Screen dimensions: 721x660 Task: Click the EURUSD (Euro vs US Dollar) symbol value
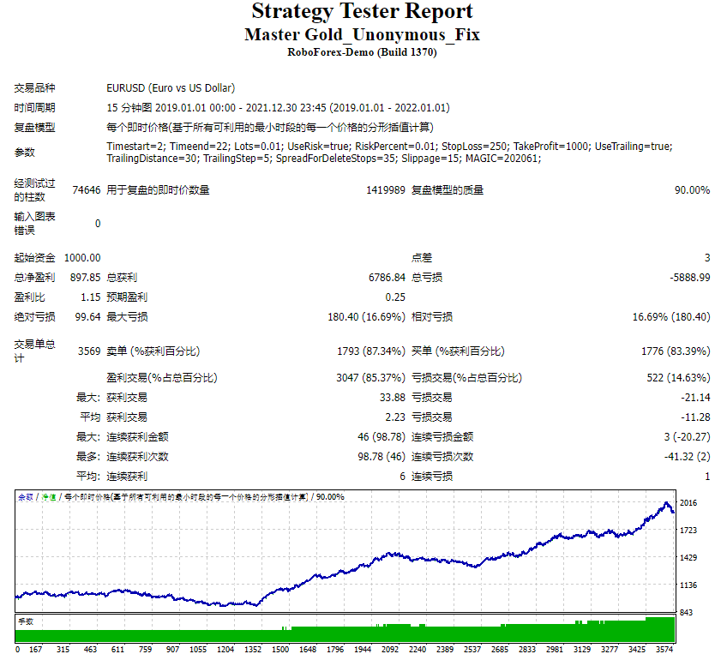[171, 87]
